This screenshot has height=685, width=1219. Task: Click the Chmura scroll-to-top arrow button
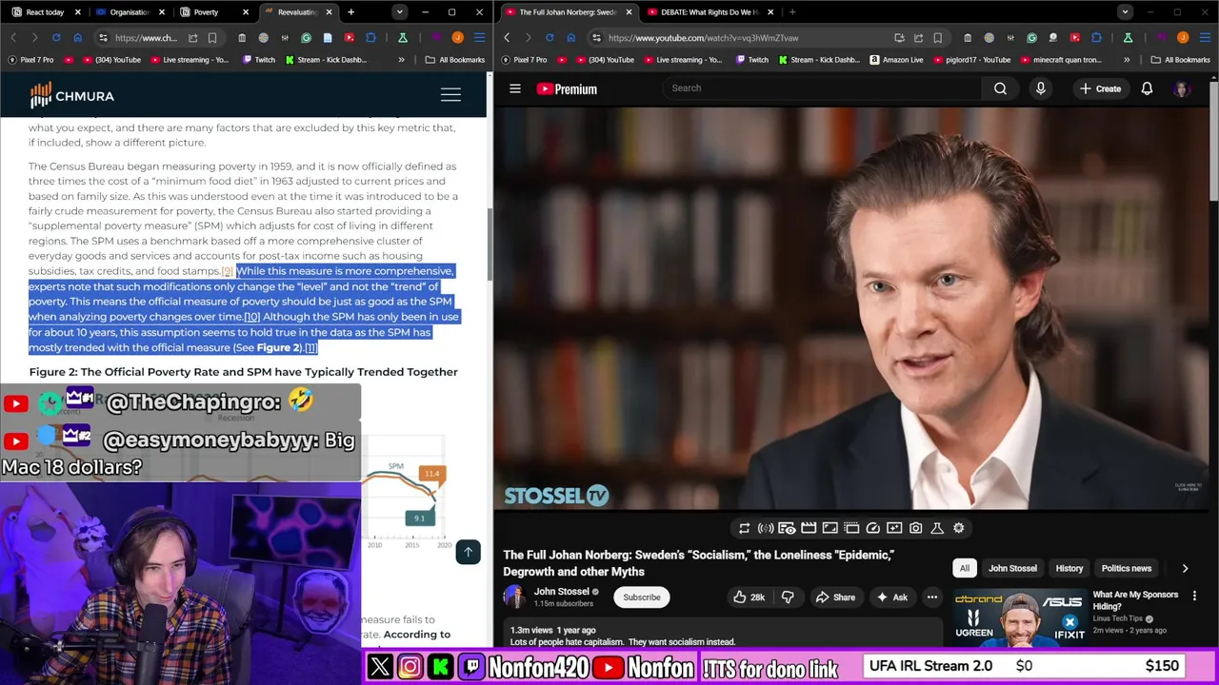click(468, 553)
